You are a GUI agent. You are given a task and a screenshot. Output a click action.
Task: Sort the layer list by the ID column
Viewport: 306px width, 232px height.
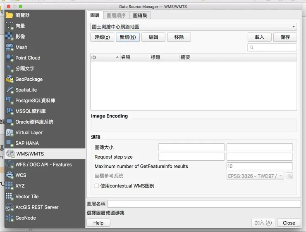point(105,57)
